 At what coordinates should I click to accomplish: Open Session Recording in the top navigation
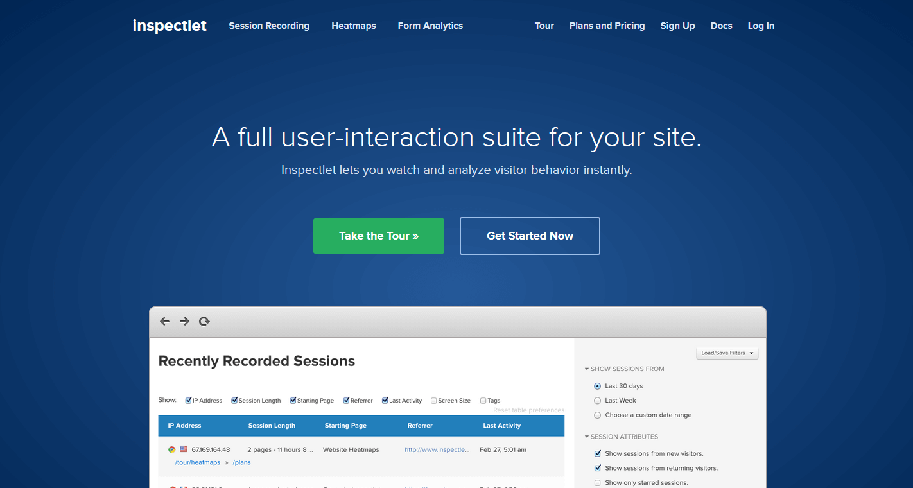(x=269, y=26)
